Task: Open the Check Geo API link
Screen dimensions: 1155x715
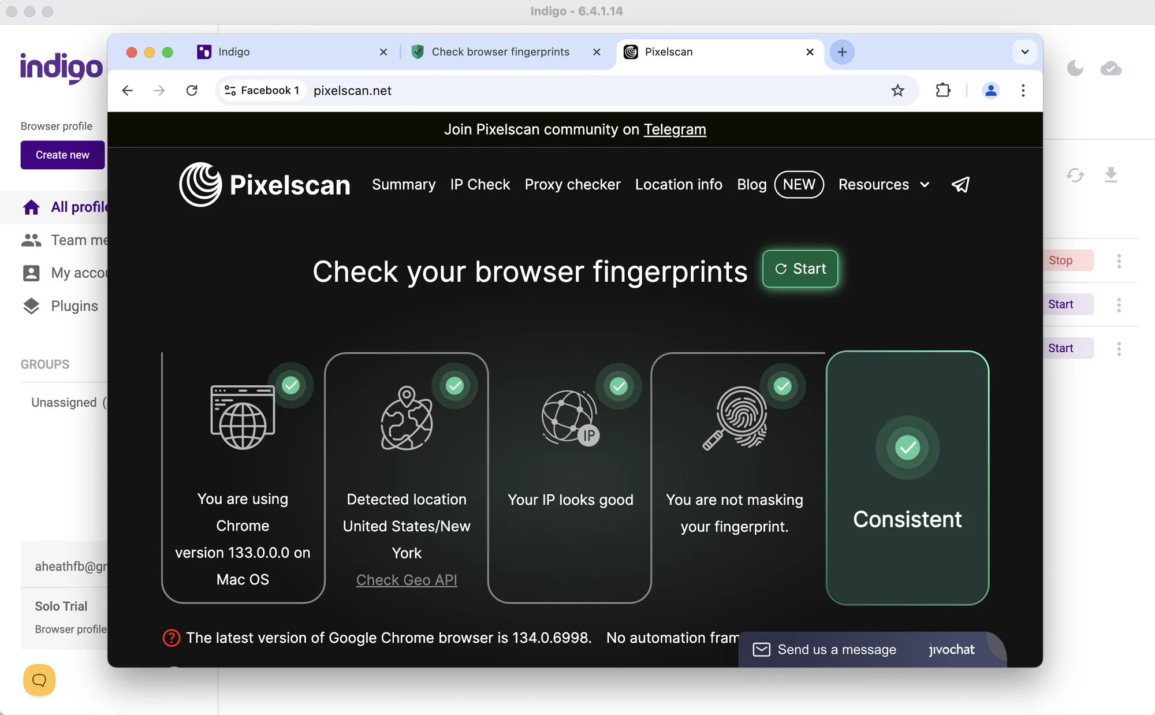Action: 407,580
